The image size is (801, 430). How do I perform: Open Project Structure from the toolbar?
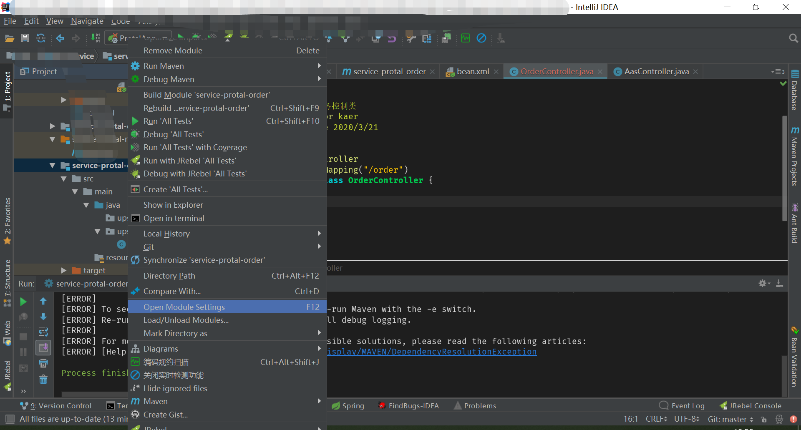[427, 39]
